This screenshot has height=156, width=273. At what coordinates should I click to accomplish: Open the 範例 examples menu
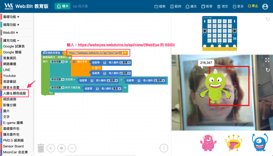click(175, 7)
